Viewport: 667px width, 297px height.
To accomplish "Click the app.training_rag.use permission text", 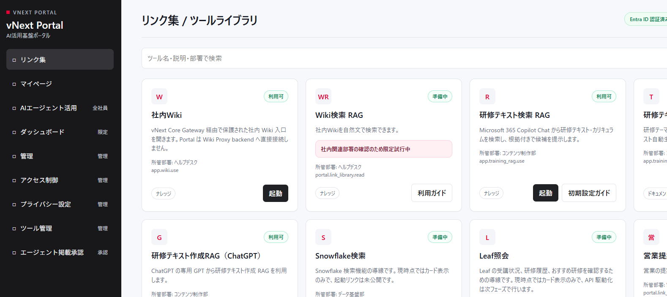I will pos(502,161).
